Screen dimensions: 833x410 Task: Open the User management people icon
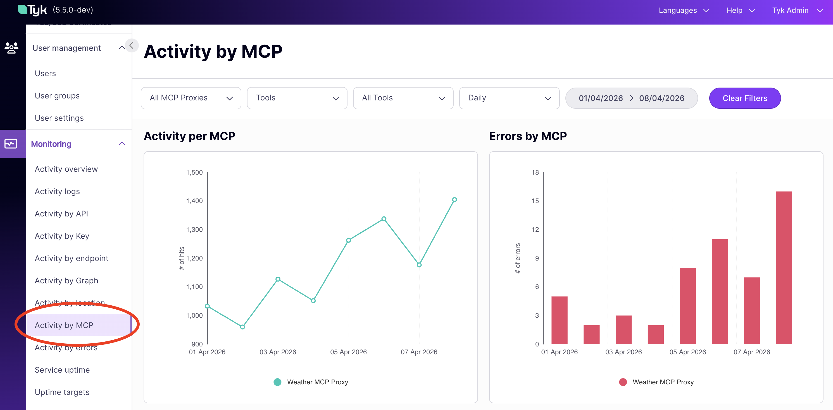12,48
